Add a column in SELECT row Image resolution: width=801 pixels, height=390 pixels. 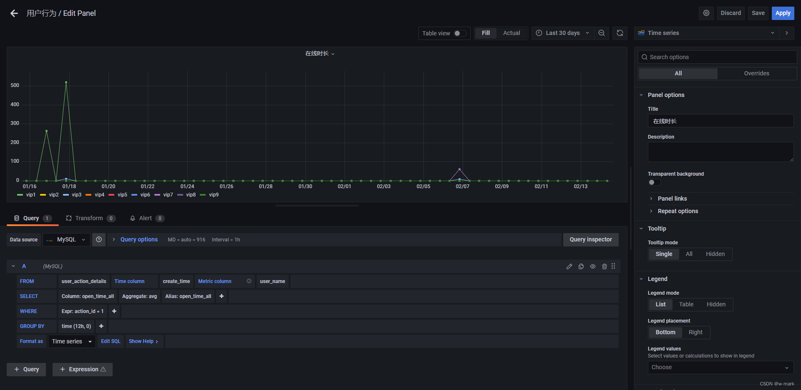click(222, 296)
